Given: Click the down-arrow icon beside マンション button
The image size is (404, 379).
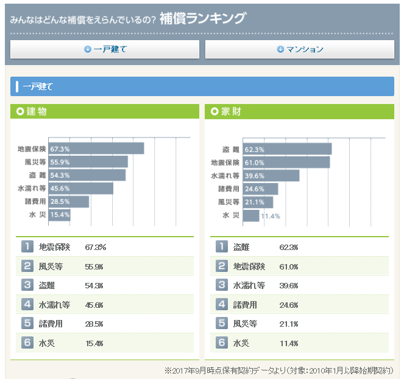Looking at the screenshot, I should 280,49.
